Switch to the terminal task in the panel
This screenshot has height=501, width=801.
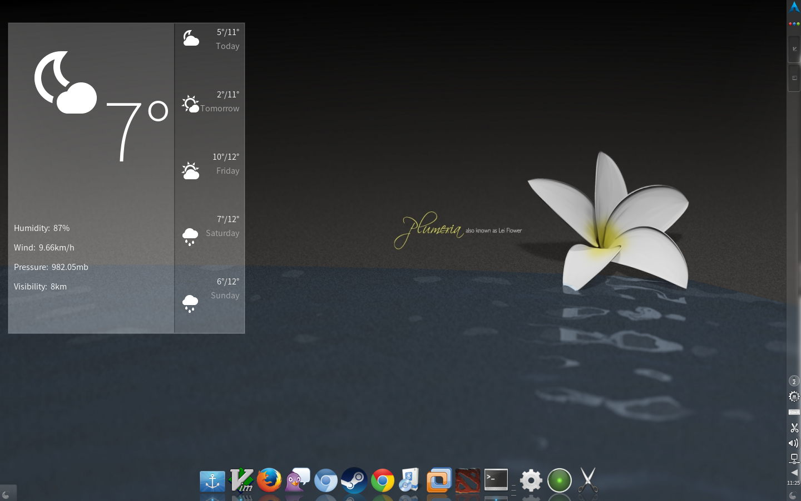pyautogui.click(x=794, y=78)
